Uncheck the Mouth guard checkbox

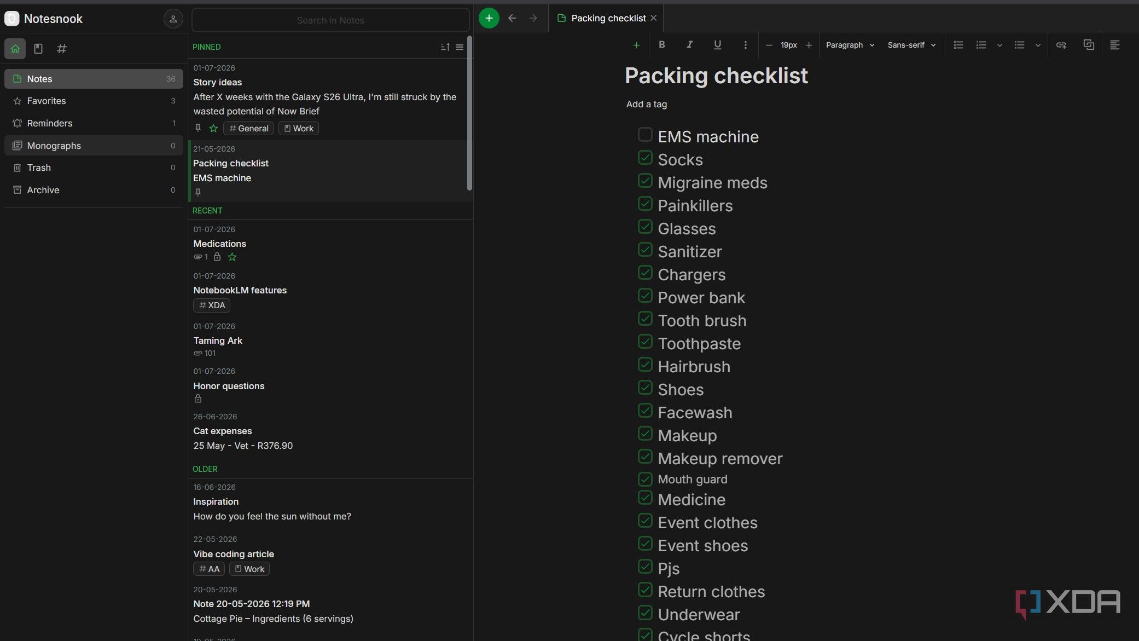click(645, 479)
